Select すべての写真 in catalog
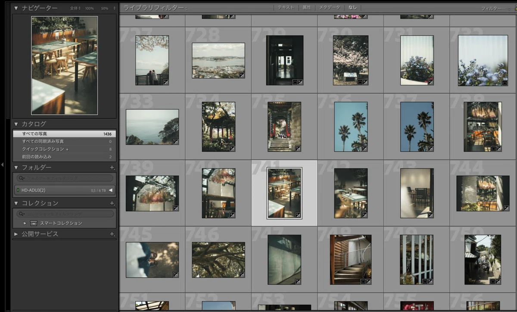517x312 pixels. (64, 134)
